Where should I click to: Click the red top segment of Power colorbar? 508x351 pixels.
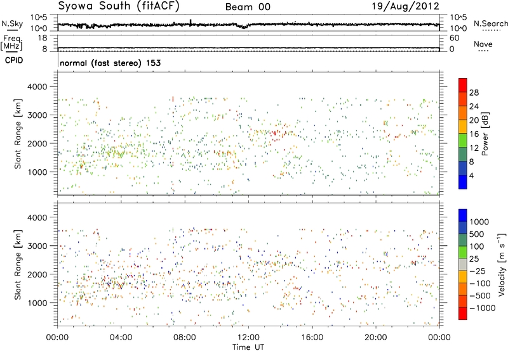(463, 85)
